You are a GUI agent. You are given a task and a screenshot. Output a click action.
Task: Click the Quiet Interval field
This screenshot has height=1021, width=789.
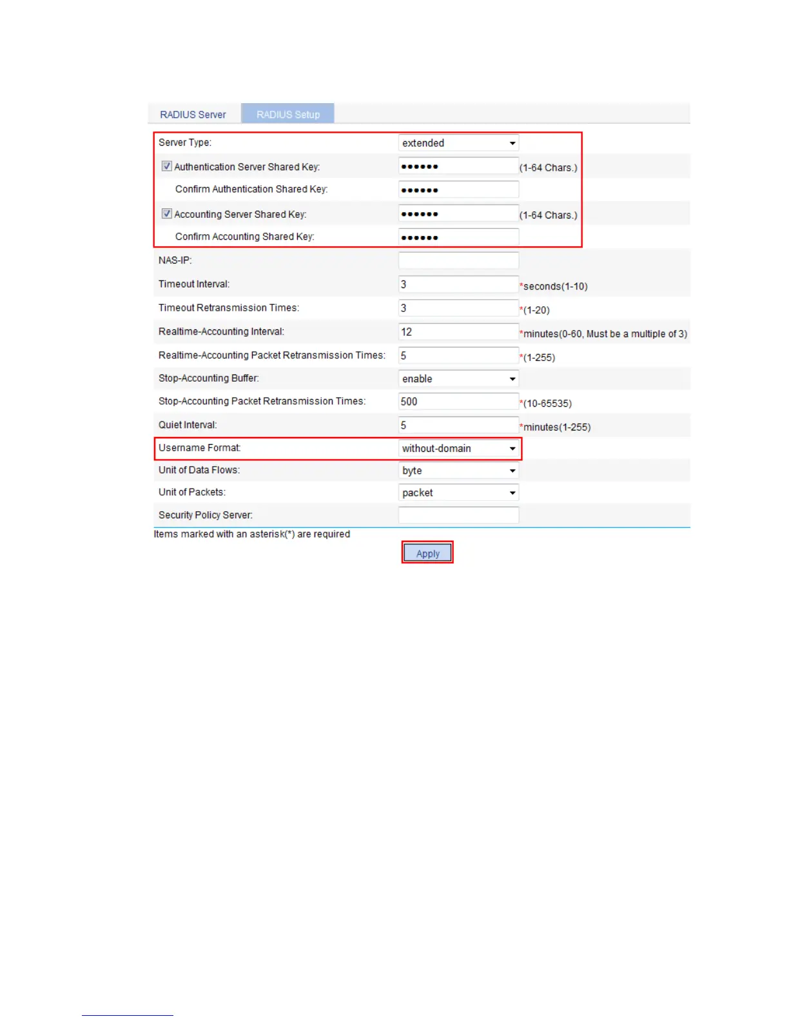(x=458, y=425)
